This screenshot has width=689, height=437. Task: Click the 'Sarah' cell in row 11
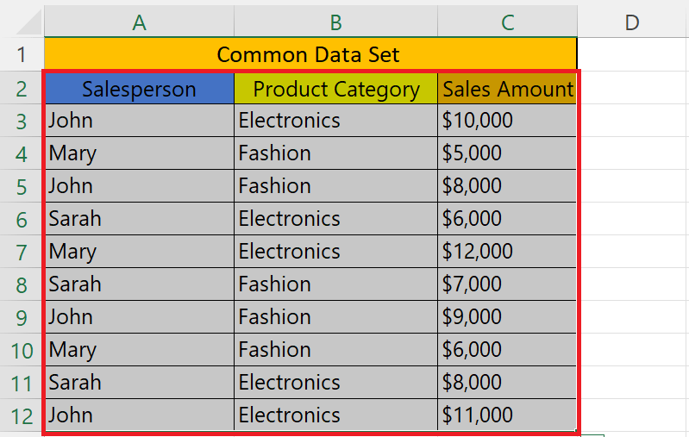tap(140, 382)
